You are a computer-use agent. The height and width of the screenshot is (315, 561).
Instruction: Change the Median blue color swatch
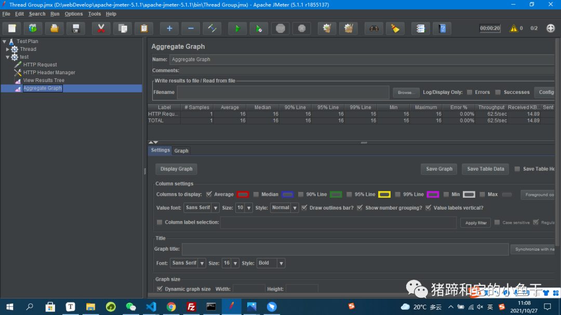click(x=287, y=195)
